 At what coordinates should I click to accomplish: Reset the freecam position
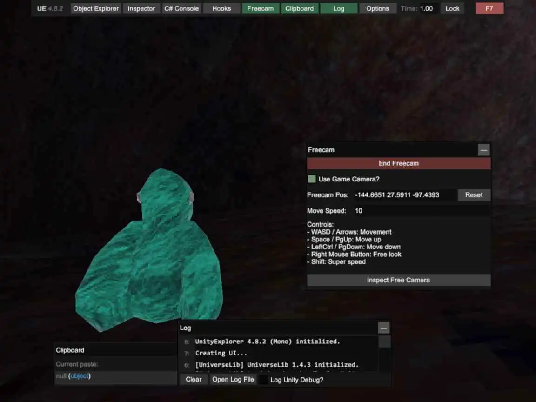[474, 195]
